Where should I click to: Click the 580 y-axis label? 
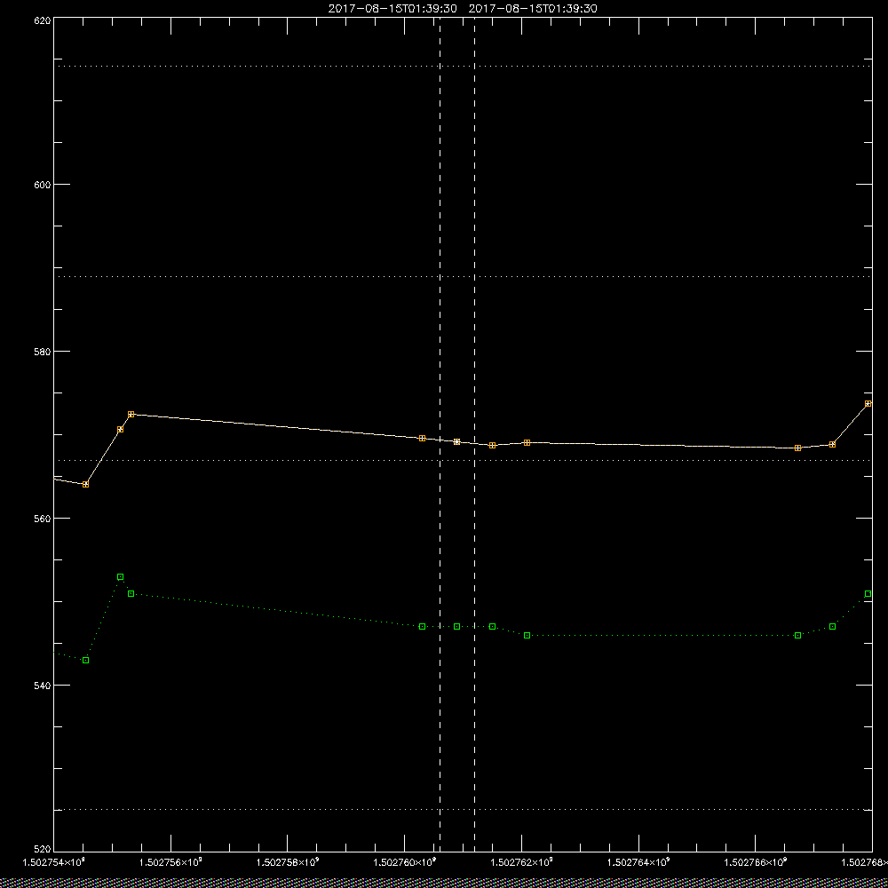click(43, 351)
